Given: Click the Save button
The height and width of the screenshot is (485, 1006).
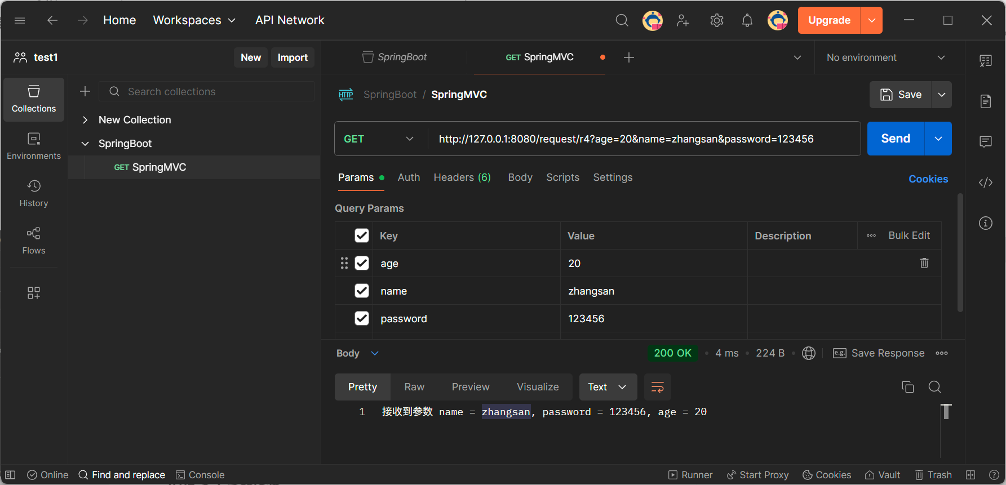Looking at the screenshot, I should coord(901,95).
